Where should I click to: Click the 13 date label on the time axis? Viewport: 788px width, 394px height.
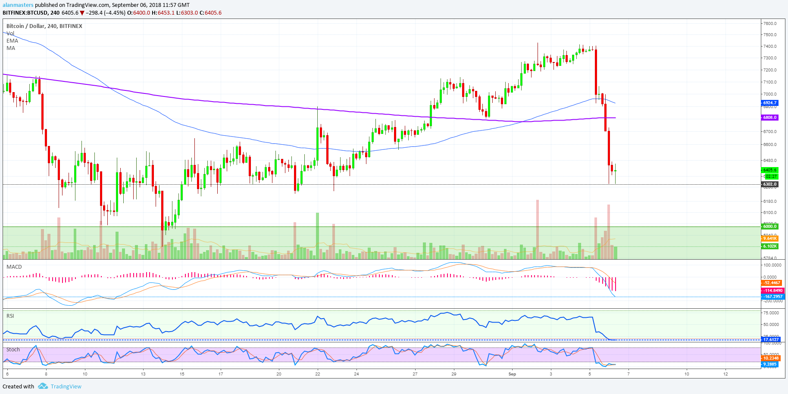click(x=143, y=374)
